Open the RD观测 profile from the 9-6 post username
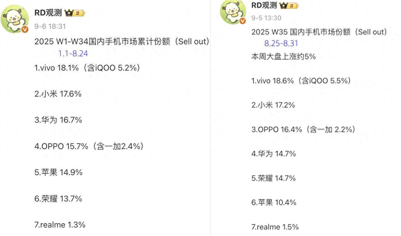The image size is (401, 236). tap(48, 13)
